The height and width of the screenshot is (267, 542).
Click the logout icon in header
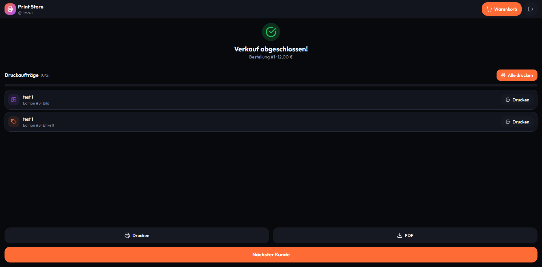[x=531, y=9]
